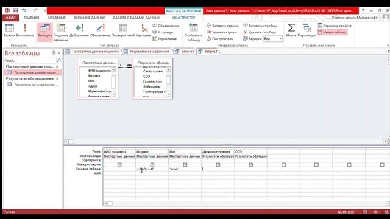Uncheck display for ФИО пациента column

click(x=119, y=165)
